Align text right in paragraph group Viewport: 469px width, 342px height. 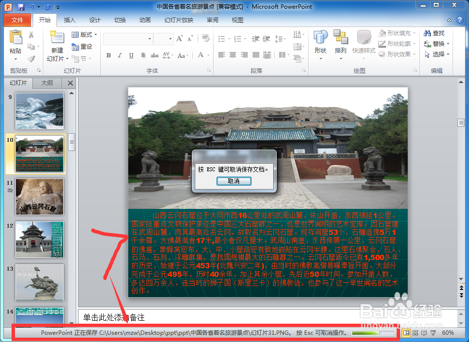[x=244, y=55]
